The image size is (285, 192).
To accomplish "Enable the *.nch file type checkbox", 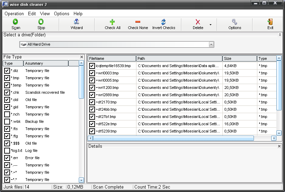I will coord(7,115).
